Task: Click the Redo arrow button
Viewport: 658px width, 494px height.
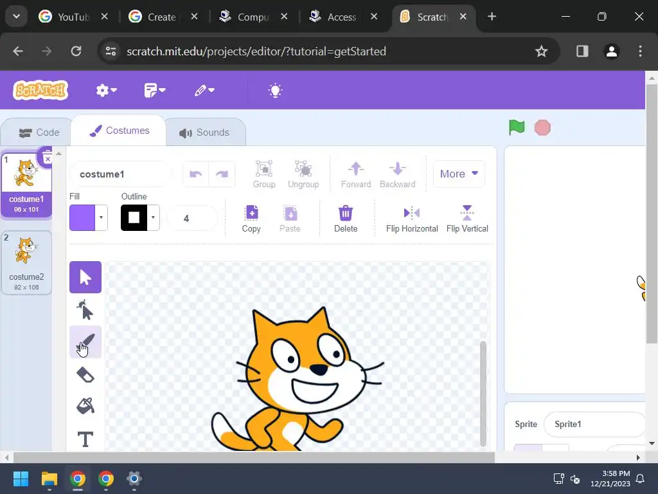Action: [222, 174]
